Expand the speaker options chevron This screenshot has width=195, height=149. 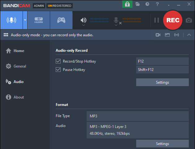pyautogui.click(x=84, y=25)
